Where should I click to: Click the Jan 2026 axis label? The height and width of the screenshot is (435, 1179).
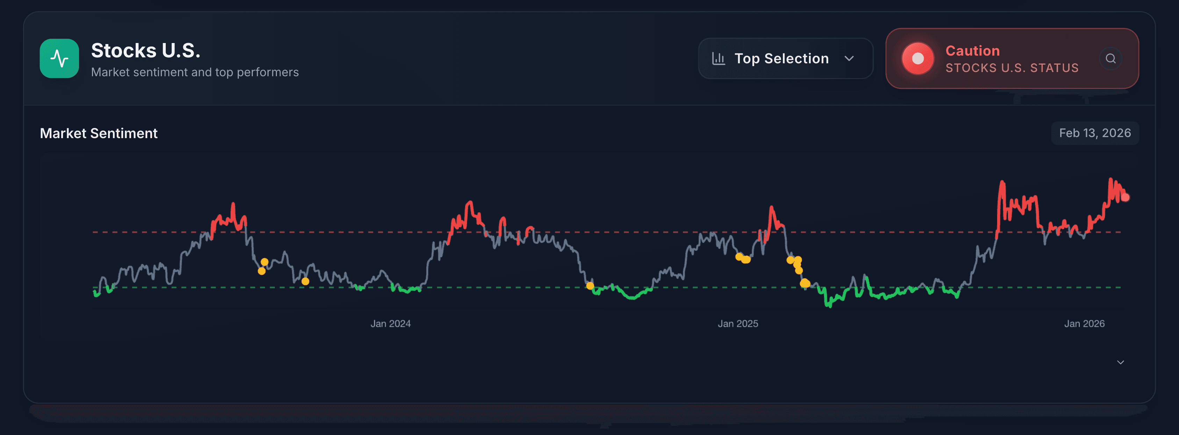[1084, 324]
